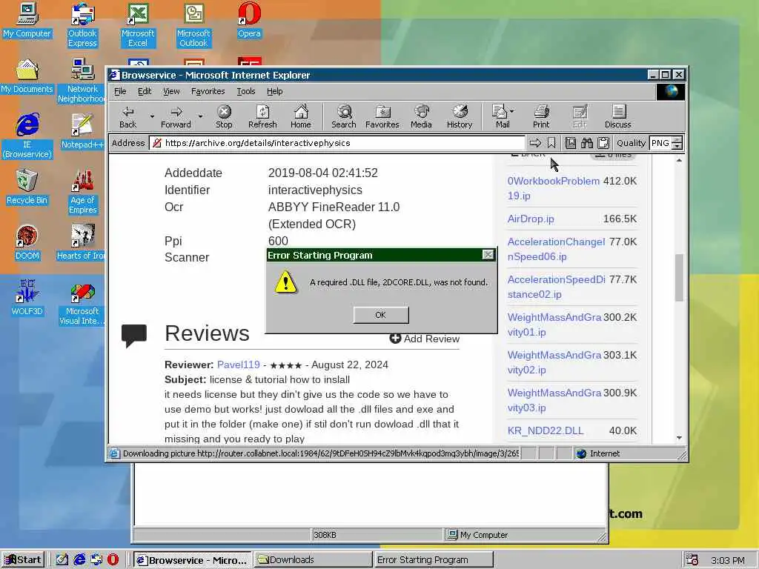759x569 pixels.
Task: Click the Back toolbar button
Action: (x=127, y=116)
